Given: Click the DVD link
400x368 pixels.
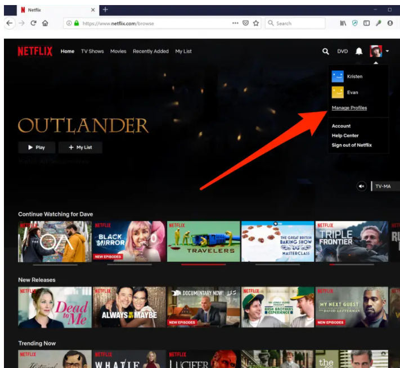Looking at the screenshot, I should coord(343,52).
